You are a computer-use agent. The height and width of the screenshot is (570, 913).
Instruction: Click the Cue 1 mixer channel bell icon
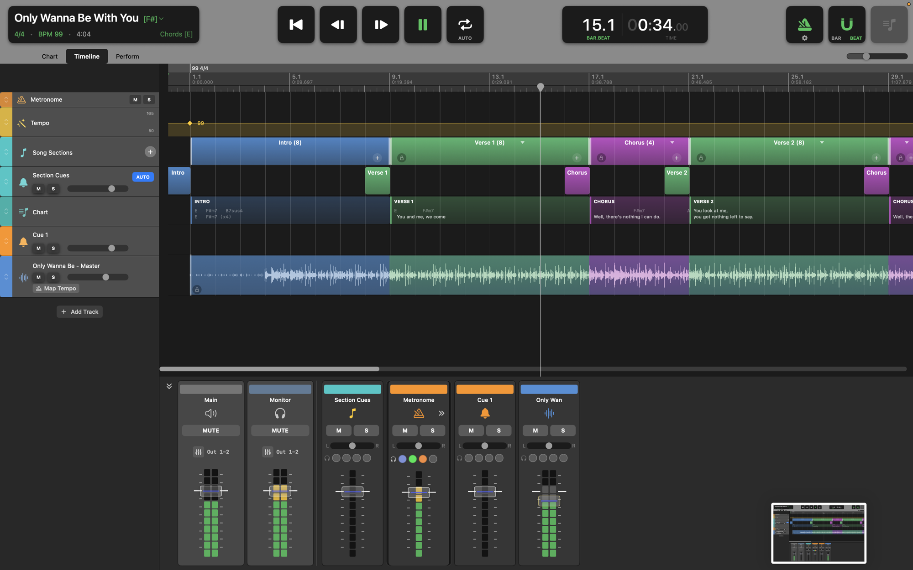coord(485,414)
